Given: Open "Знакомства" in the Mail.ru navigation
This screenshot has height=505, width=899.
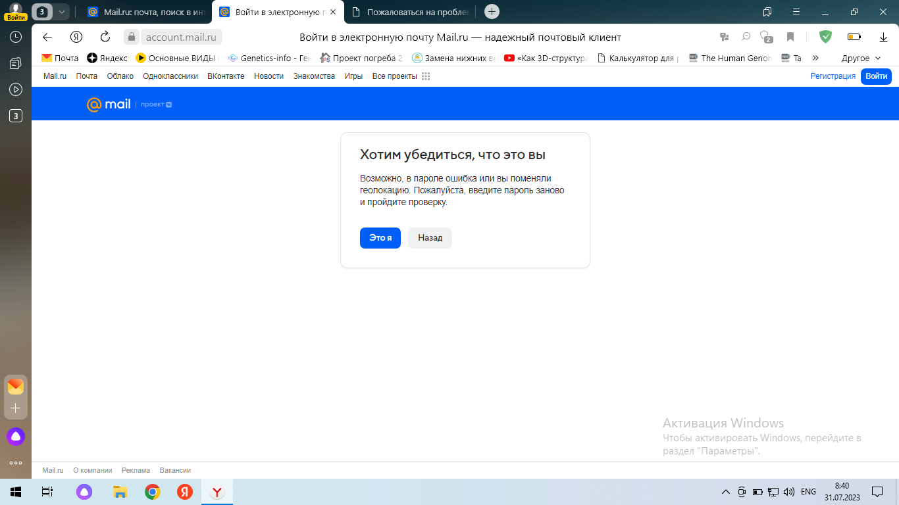Looking at the screenshot, I should click(314, 76).
